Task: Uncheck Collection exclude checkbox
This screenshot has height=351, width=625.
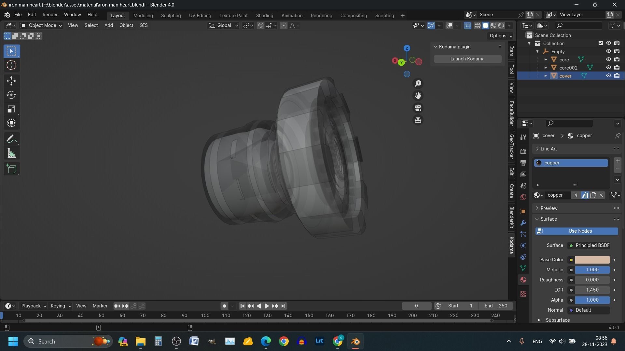Action: tap(601, 43)
